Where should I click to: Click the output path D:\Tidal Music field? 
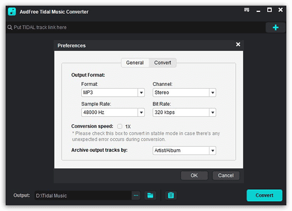pyautogui.click(x=83, y=195)
